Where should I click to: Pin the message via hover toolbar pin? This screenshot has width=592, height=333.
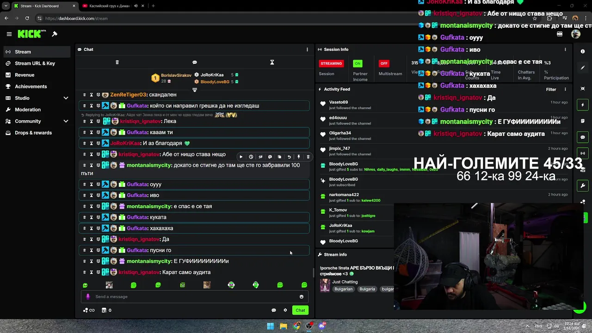(x=299, y=157)
